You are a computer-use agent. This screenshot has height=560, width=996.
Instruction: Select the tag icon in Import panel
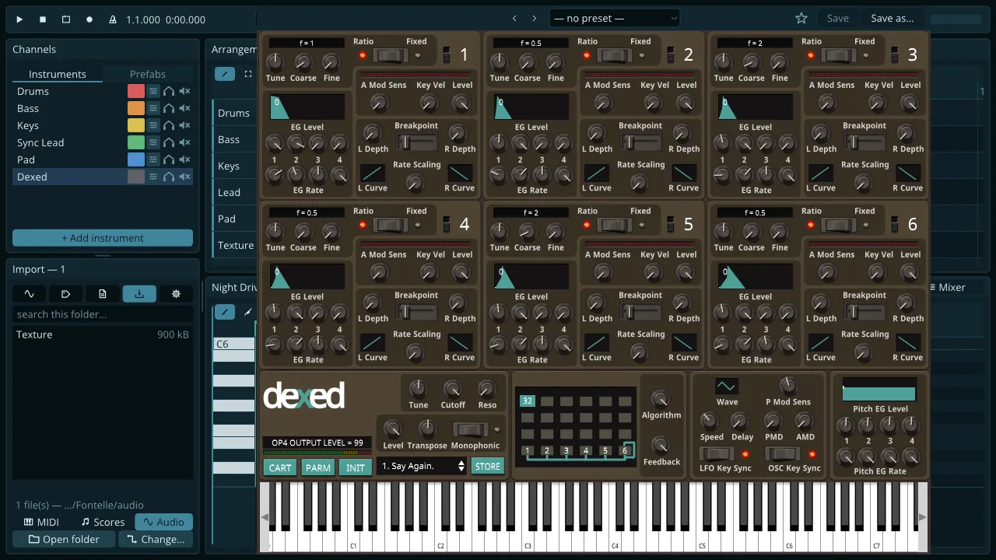tap(66, 293)
